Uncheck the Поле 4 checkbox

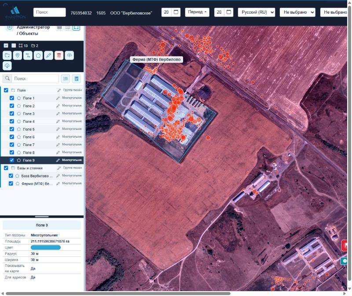(12, 121)
